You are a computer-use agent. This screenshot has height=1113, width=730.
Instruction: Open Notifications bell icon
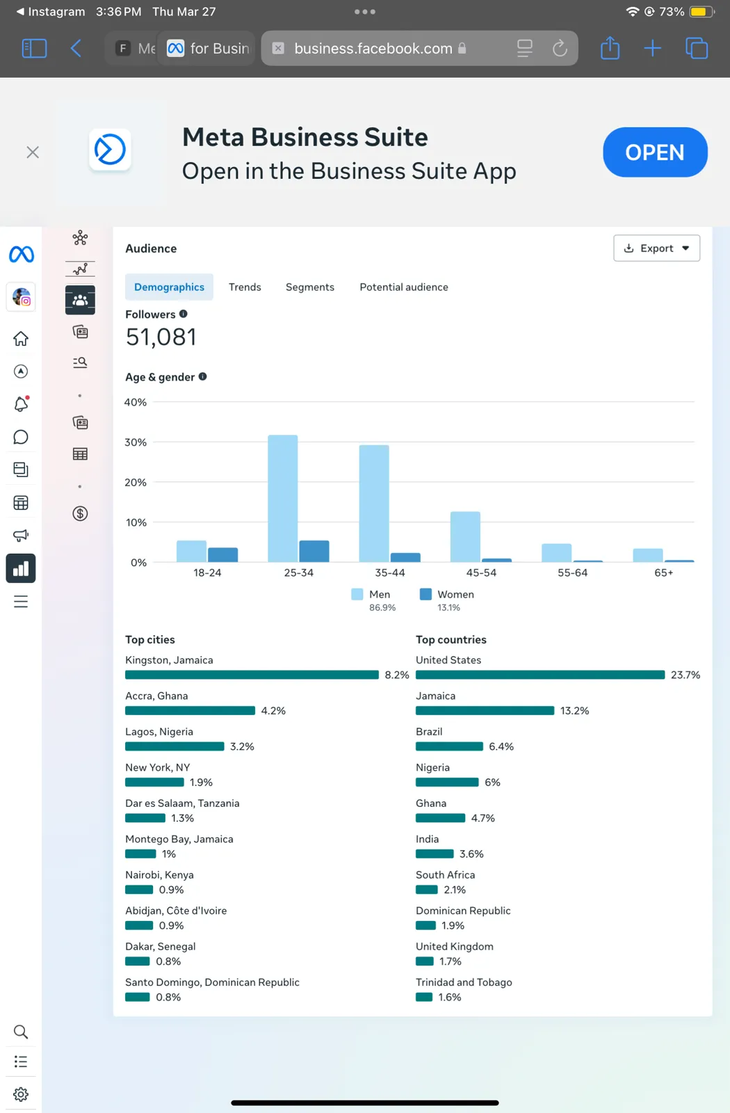(21, 404)
